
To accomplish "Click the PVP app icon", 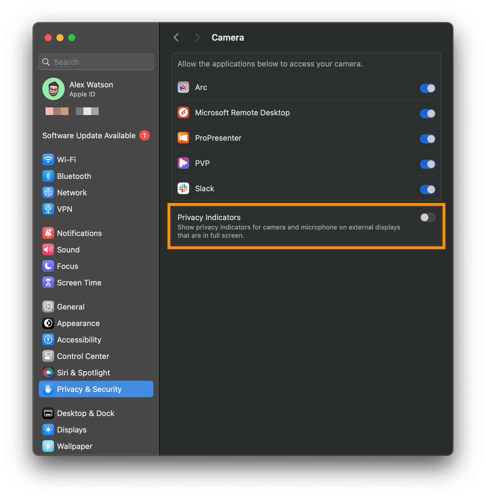I will tap(183, 163).
